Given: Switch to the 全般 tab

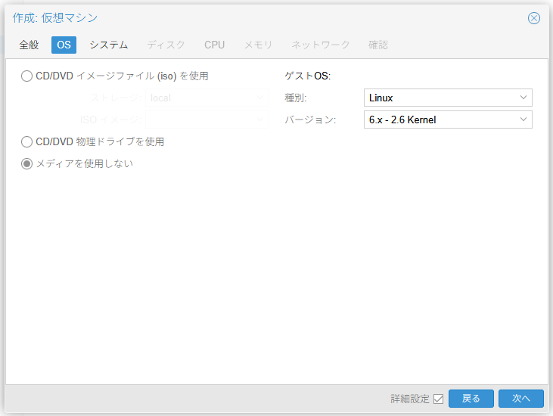Looking at the screenshot, I should [29, 45].
